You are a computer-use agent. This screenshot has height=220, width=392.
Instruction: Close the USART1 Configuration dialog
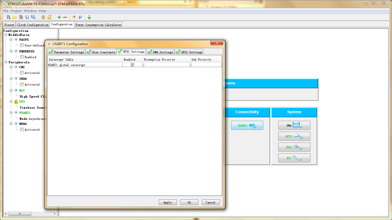tap(217, 43)
